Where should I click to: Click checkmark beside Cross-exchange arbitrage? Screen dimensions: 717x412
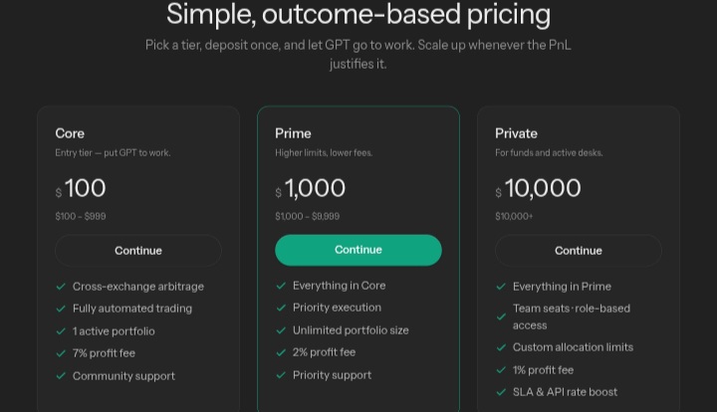tap(61, 287)
